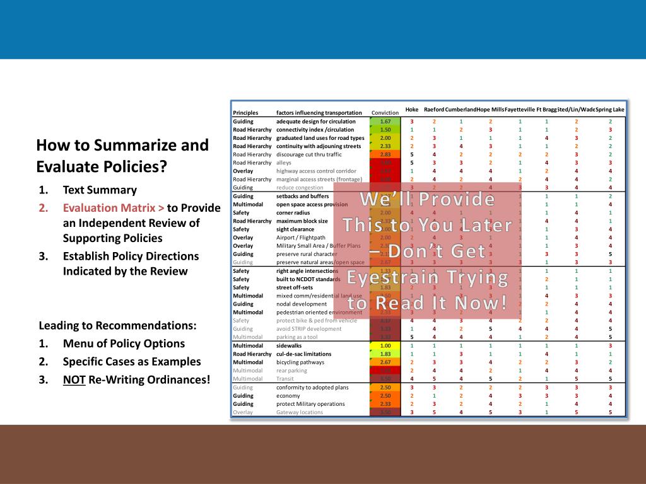Click "open space access provision" factor
Viewport: 646px width, 484px height.
[312, 205]
